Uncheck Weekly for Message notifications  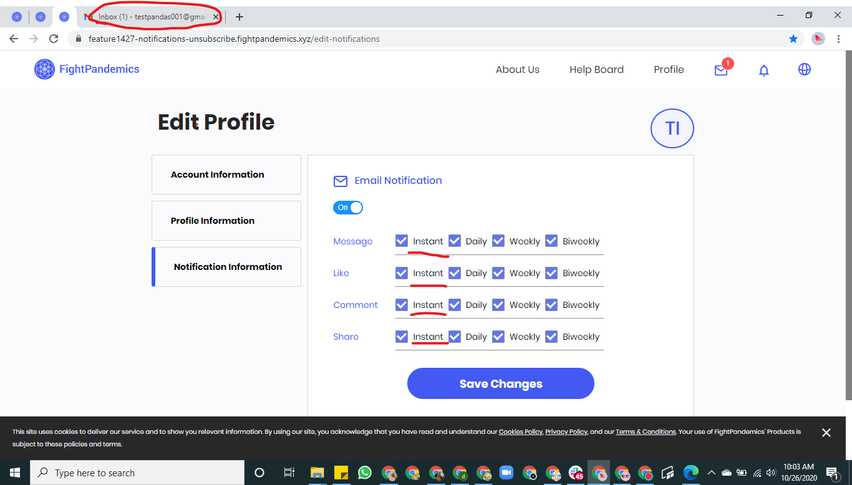pos(498,241)
